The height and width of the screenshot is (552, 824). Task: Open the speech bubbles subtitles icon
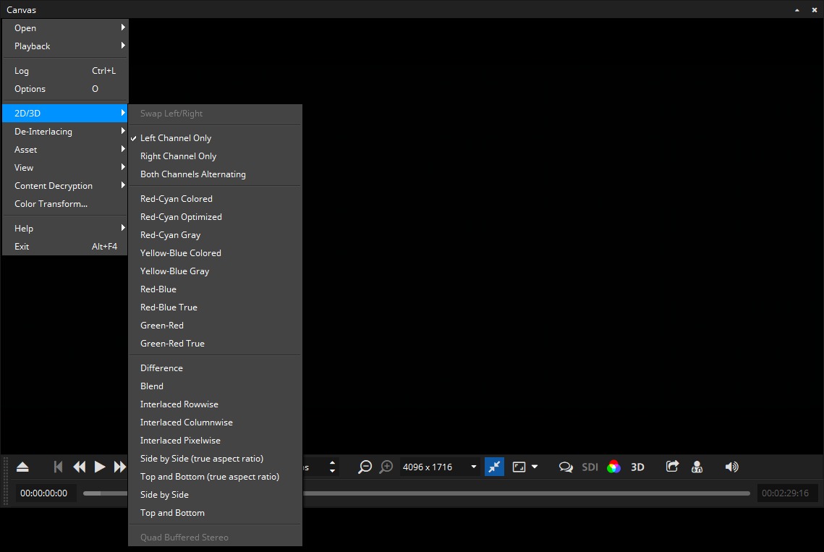(x=566, y=467)
